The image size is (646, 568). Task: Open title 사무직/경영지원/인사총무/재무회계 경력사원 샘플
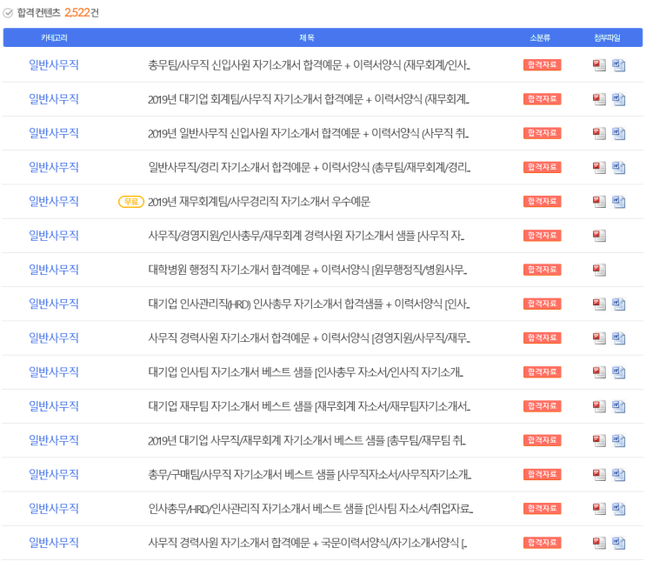[x=306, y=236]
